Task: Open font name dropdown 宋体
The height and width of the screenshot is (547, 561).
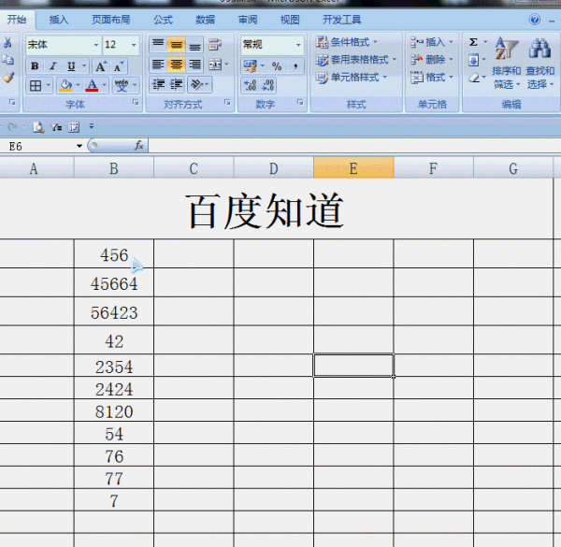Action: tap(96, 45)
